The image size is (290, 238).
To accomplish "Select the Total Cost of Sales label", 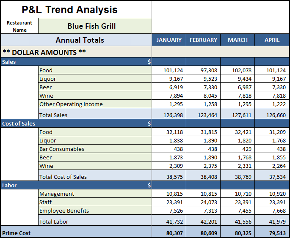I will coord(95,175).
